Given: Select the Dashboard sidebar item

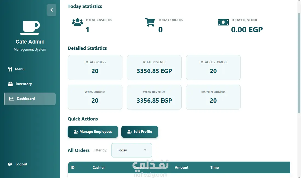Looking at the screenshot, I should [30, 99].
